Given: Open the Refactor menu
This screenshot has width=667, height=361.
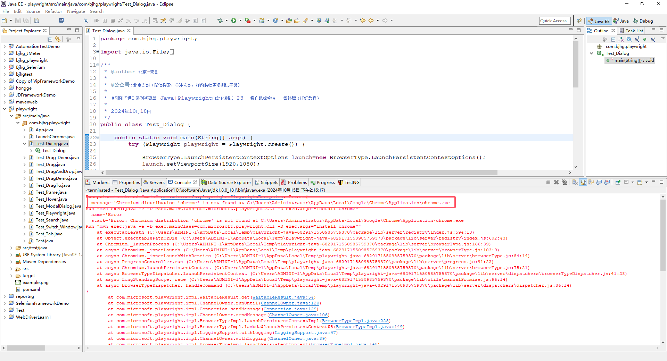Looking at the screenshot, I should (53, 11).
